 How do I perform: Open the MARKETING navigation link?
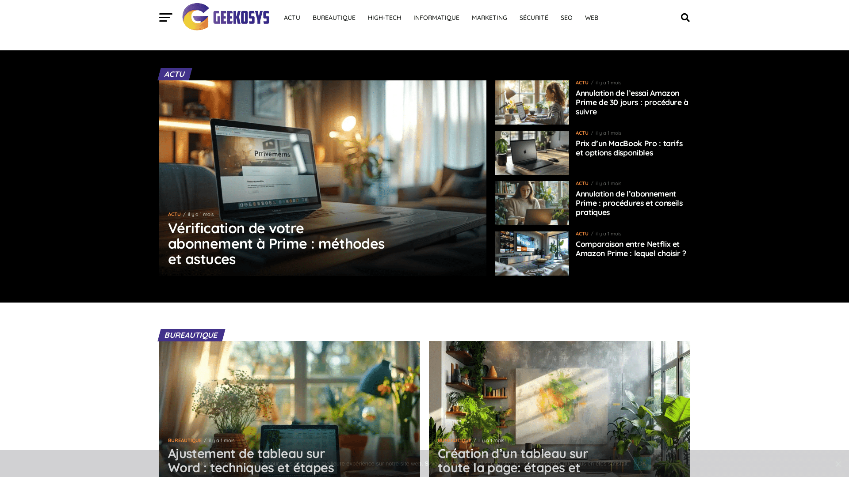[x=490, y=18]
